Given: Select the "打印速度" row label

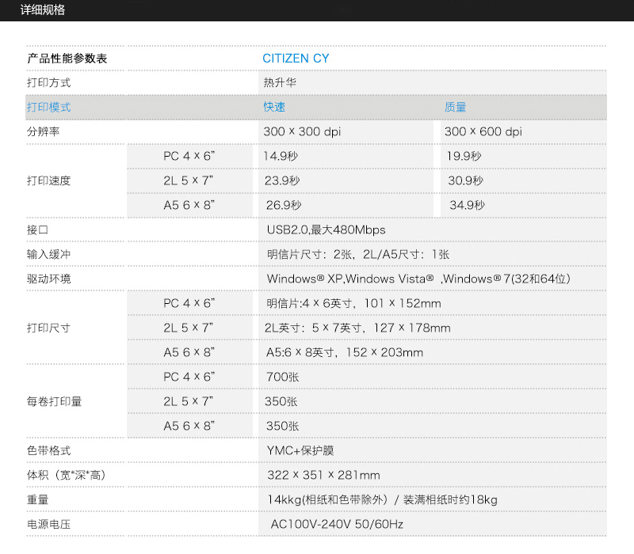Looking at the screenshot, I should click(49, 180).
